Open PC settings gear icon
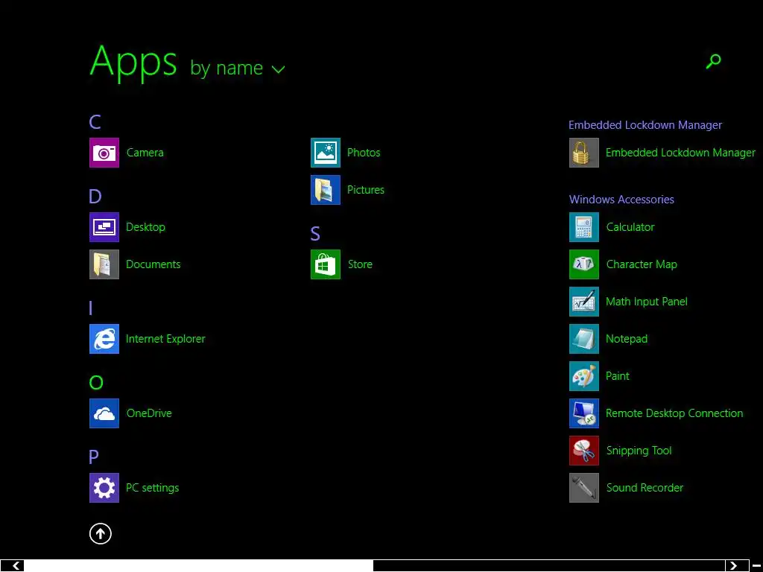Image resolution: width=763 pixels, height=572 pixels. tap(104, 488)
